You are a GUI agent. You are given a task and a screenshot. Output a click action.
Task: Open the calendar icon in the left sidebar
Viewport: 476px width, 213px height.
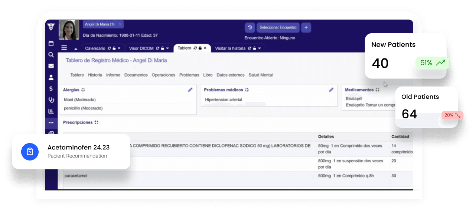(51, 43)
